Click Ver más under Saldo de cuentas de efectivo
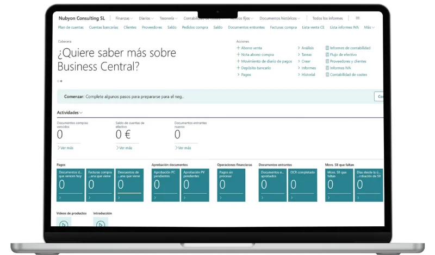 point(125,148)
